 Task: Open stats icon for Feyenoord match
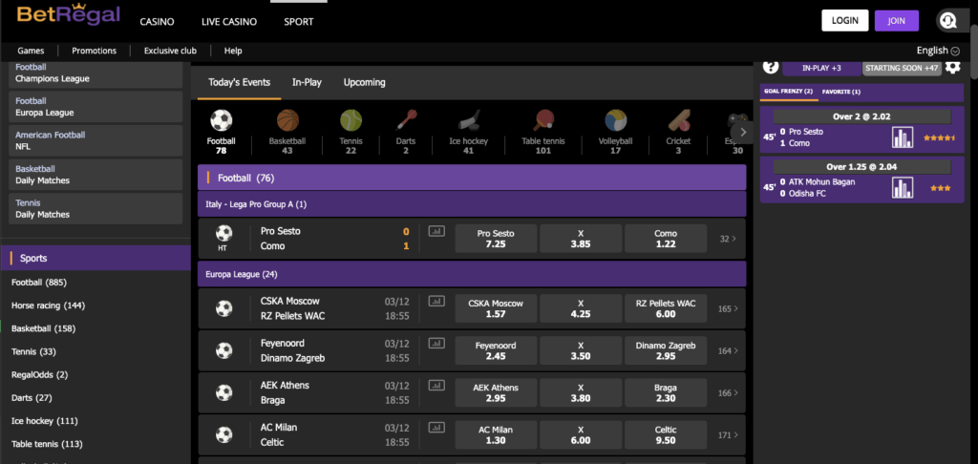coord(436,343)
